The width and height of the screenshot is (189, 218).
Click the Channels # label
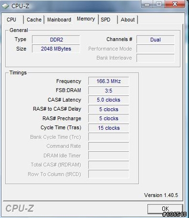(x=119, y=39)
